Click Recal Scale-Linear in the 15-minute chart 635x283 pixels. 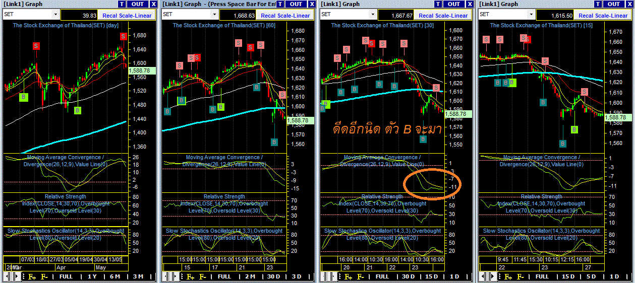click(603, 15)
